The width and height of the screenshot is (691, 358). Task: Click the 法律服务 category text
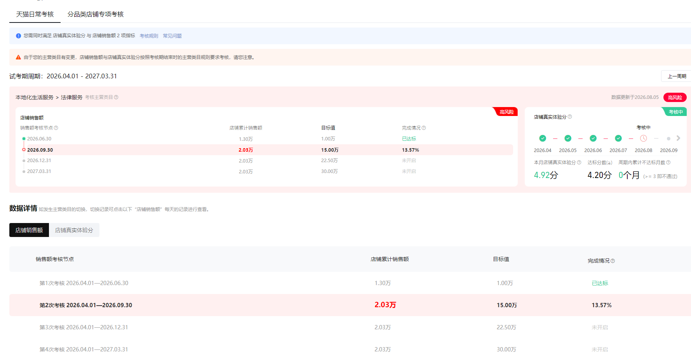click(72, 97)
